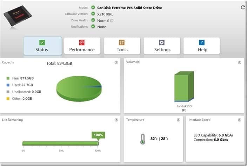
Task: Click the 'Used: 22.7GB' value
Action: pyautogui.click(x=22, y=85)
